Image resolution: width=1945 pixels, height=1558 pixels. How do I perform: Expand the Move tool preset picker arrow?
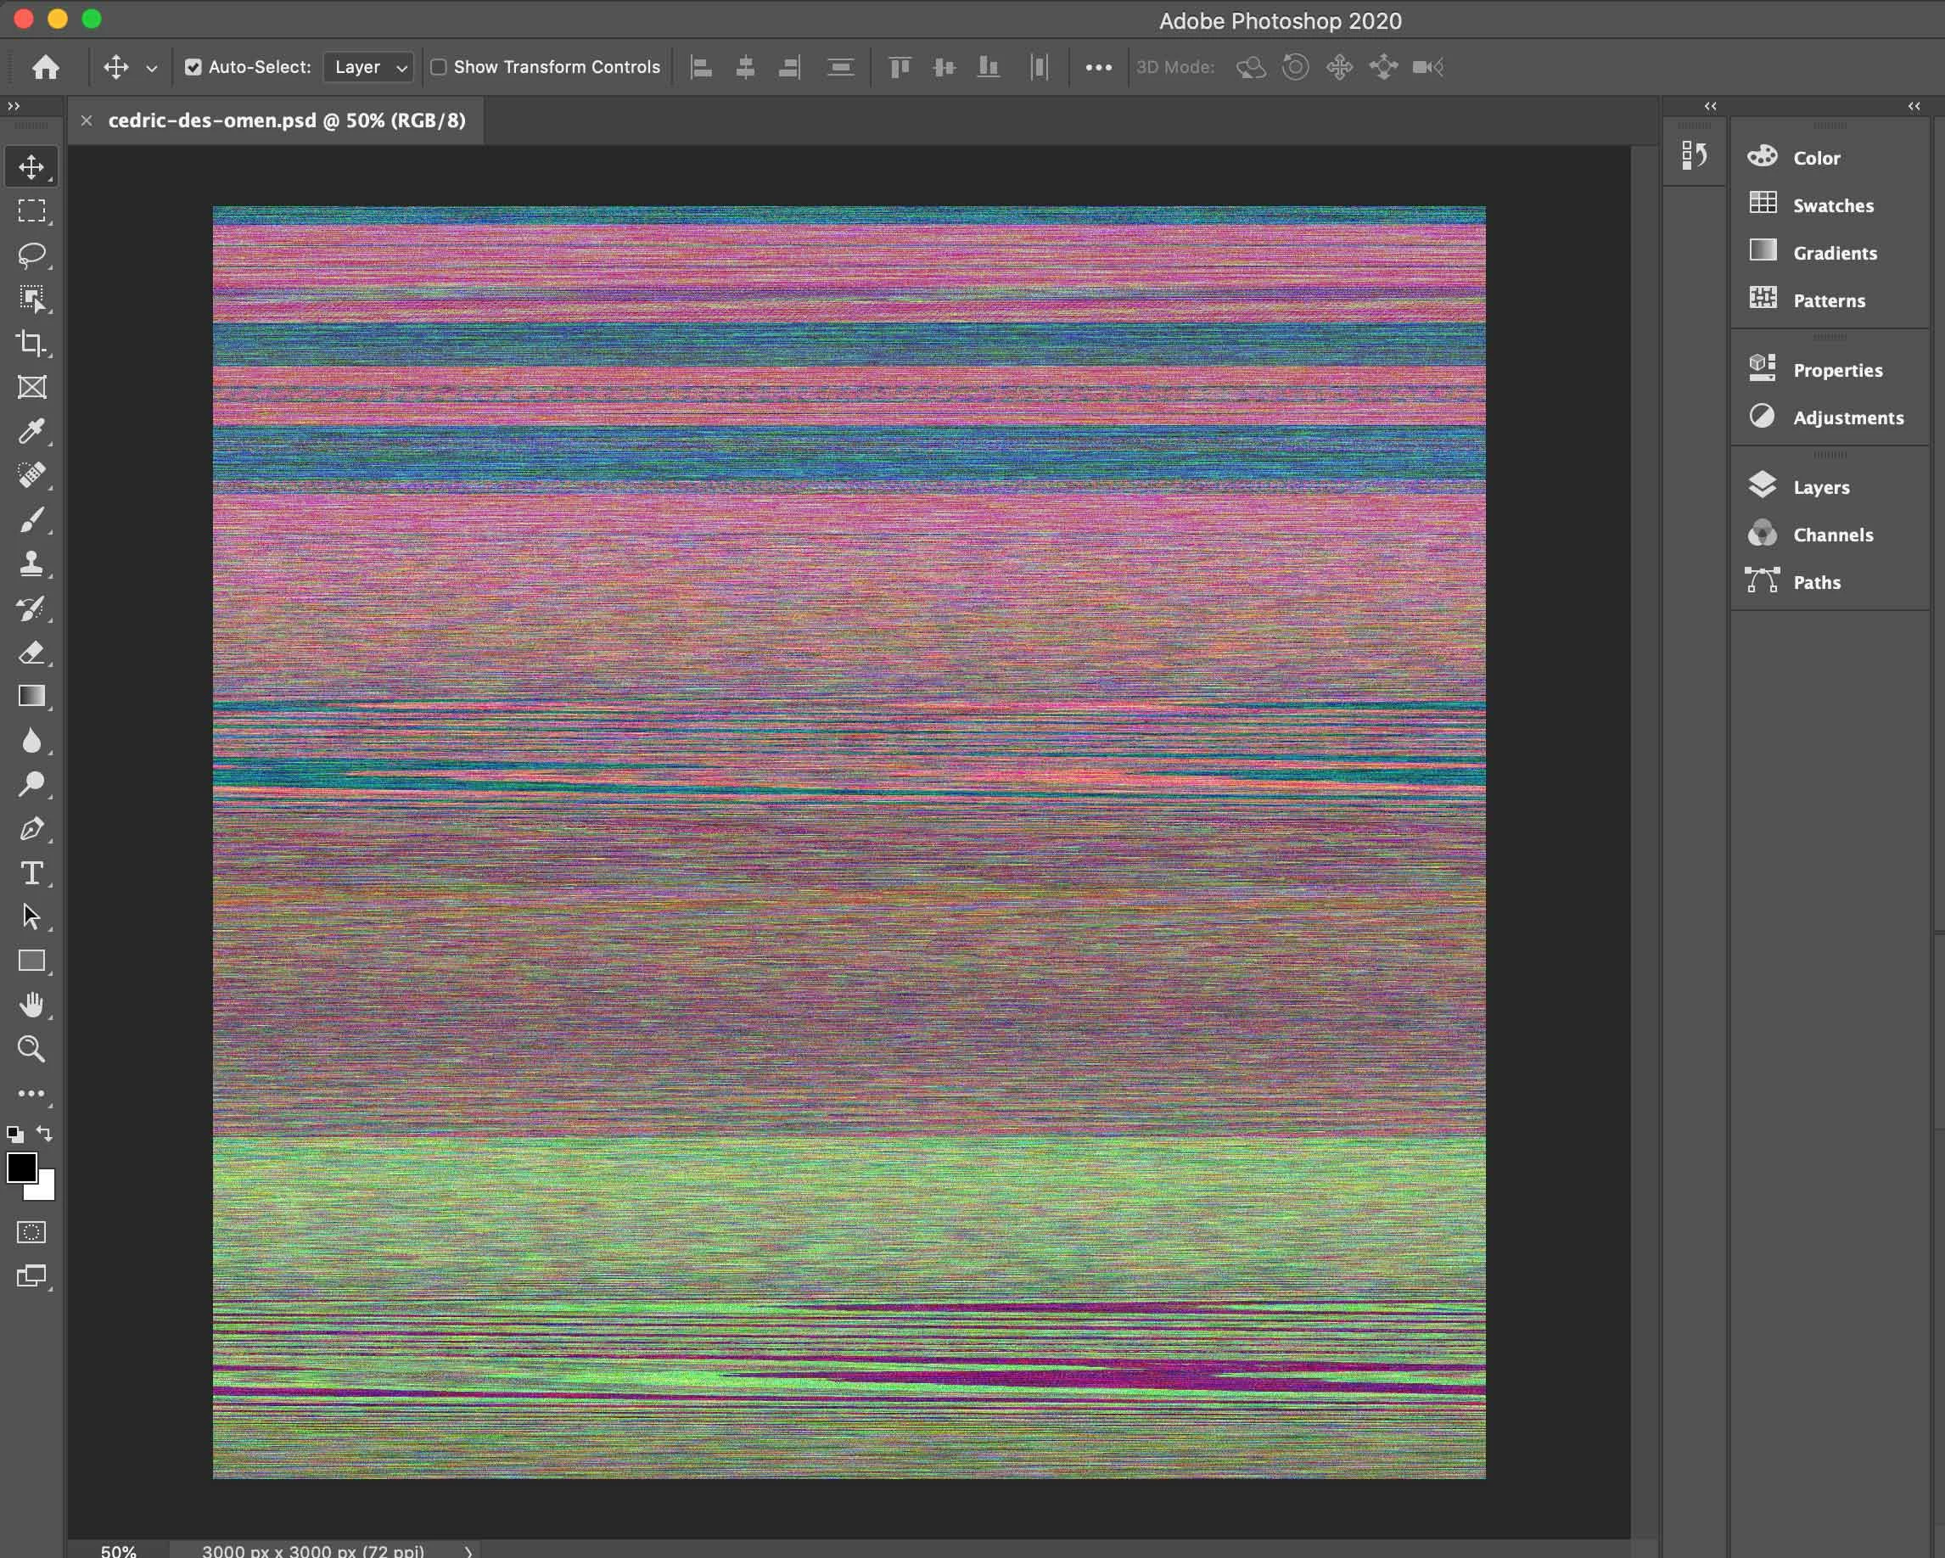pyautogui.click(x=152, y=68)
